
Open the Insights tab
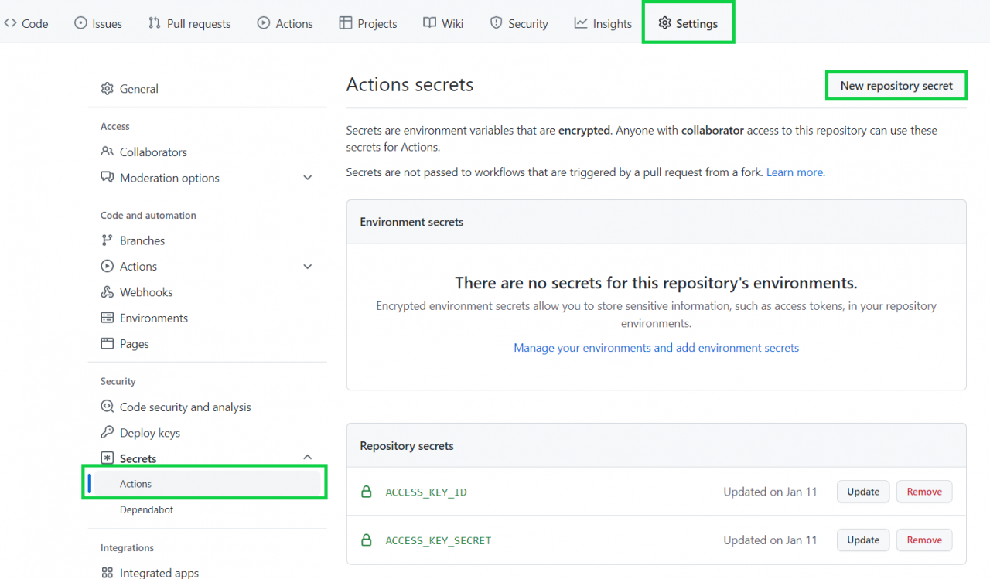(603, 23)
